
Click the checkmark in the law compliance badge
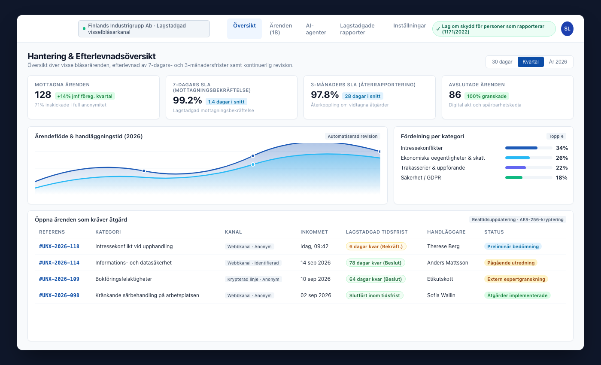coord(438,29)
